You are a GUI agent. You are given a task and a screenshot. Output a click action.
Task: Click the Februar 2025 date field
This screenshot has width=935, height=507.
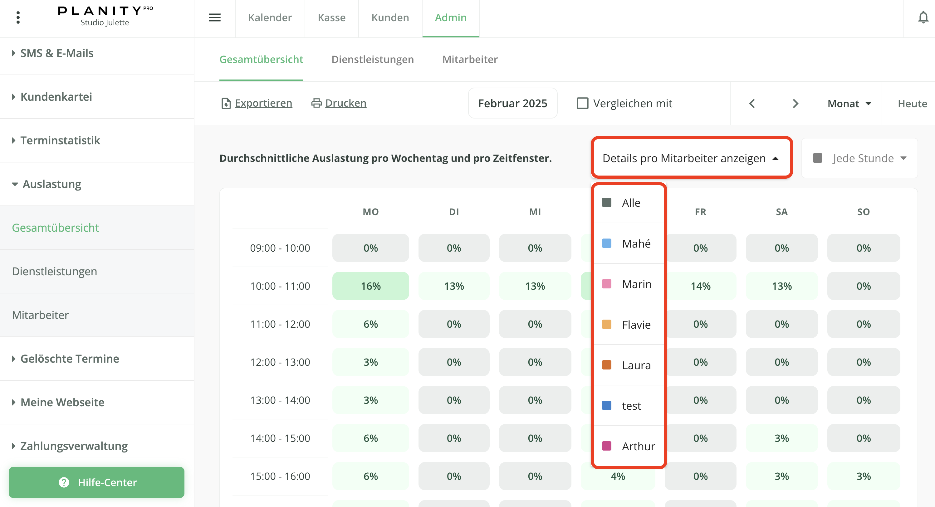512,103
